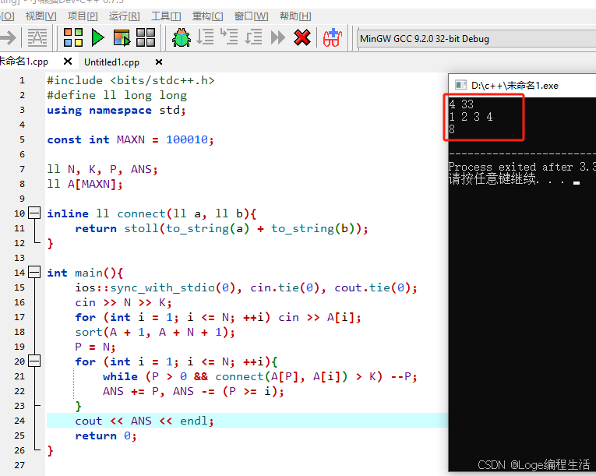Stop execution with the red X icon
596x476 pixels.
[x=302, y=37]
